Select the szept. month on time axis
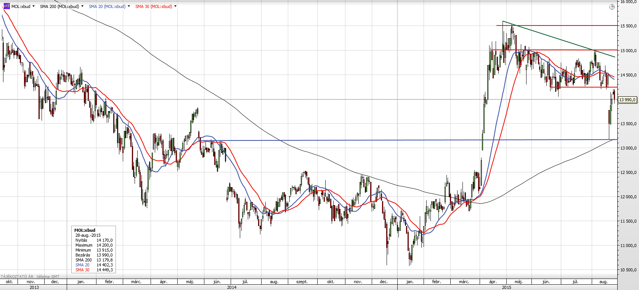The height and width of the screenshot is (290, 639). (x=302, y=282)
